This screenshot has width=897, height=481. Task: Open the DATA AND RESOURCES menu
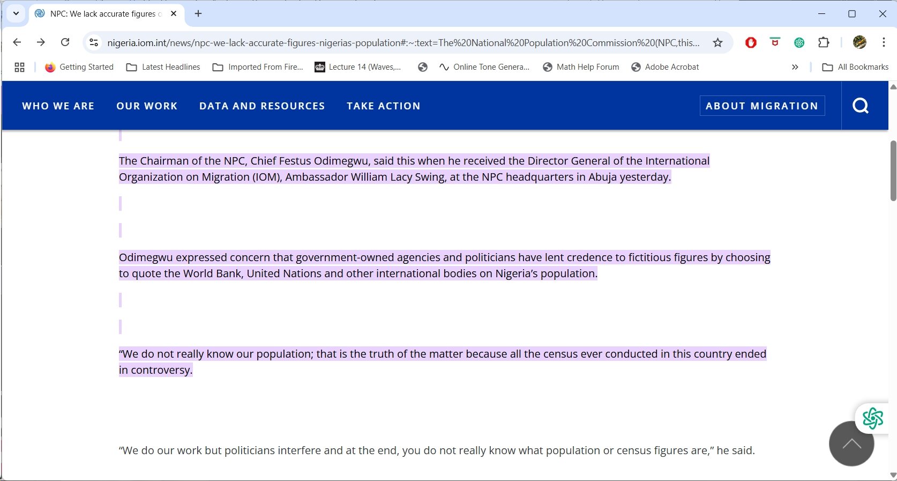click(x=262, y=106)
